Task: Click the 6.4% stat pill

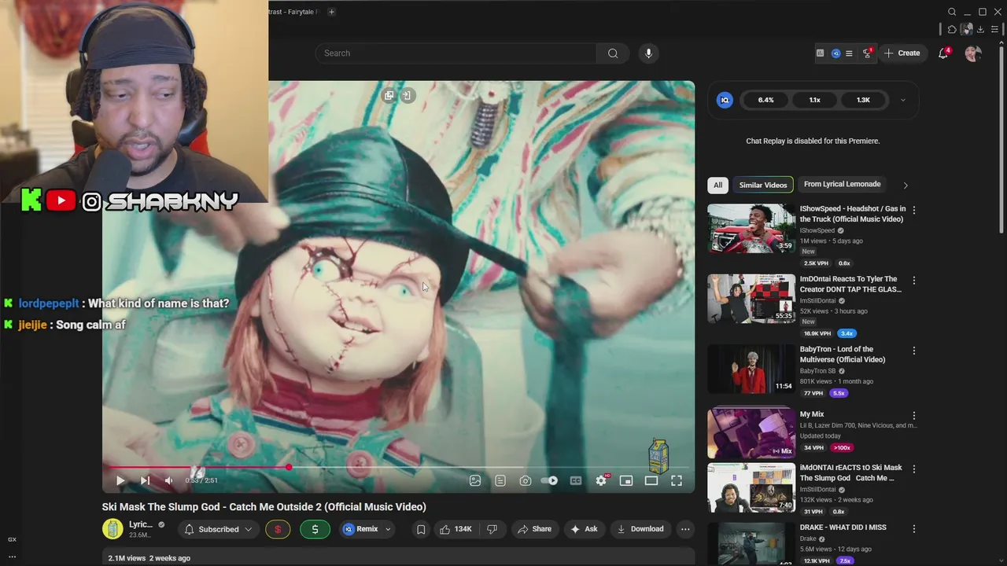Action: pos(765,100)
